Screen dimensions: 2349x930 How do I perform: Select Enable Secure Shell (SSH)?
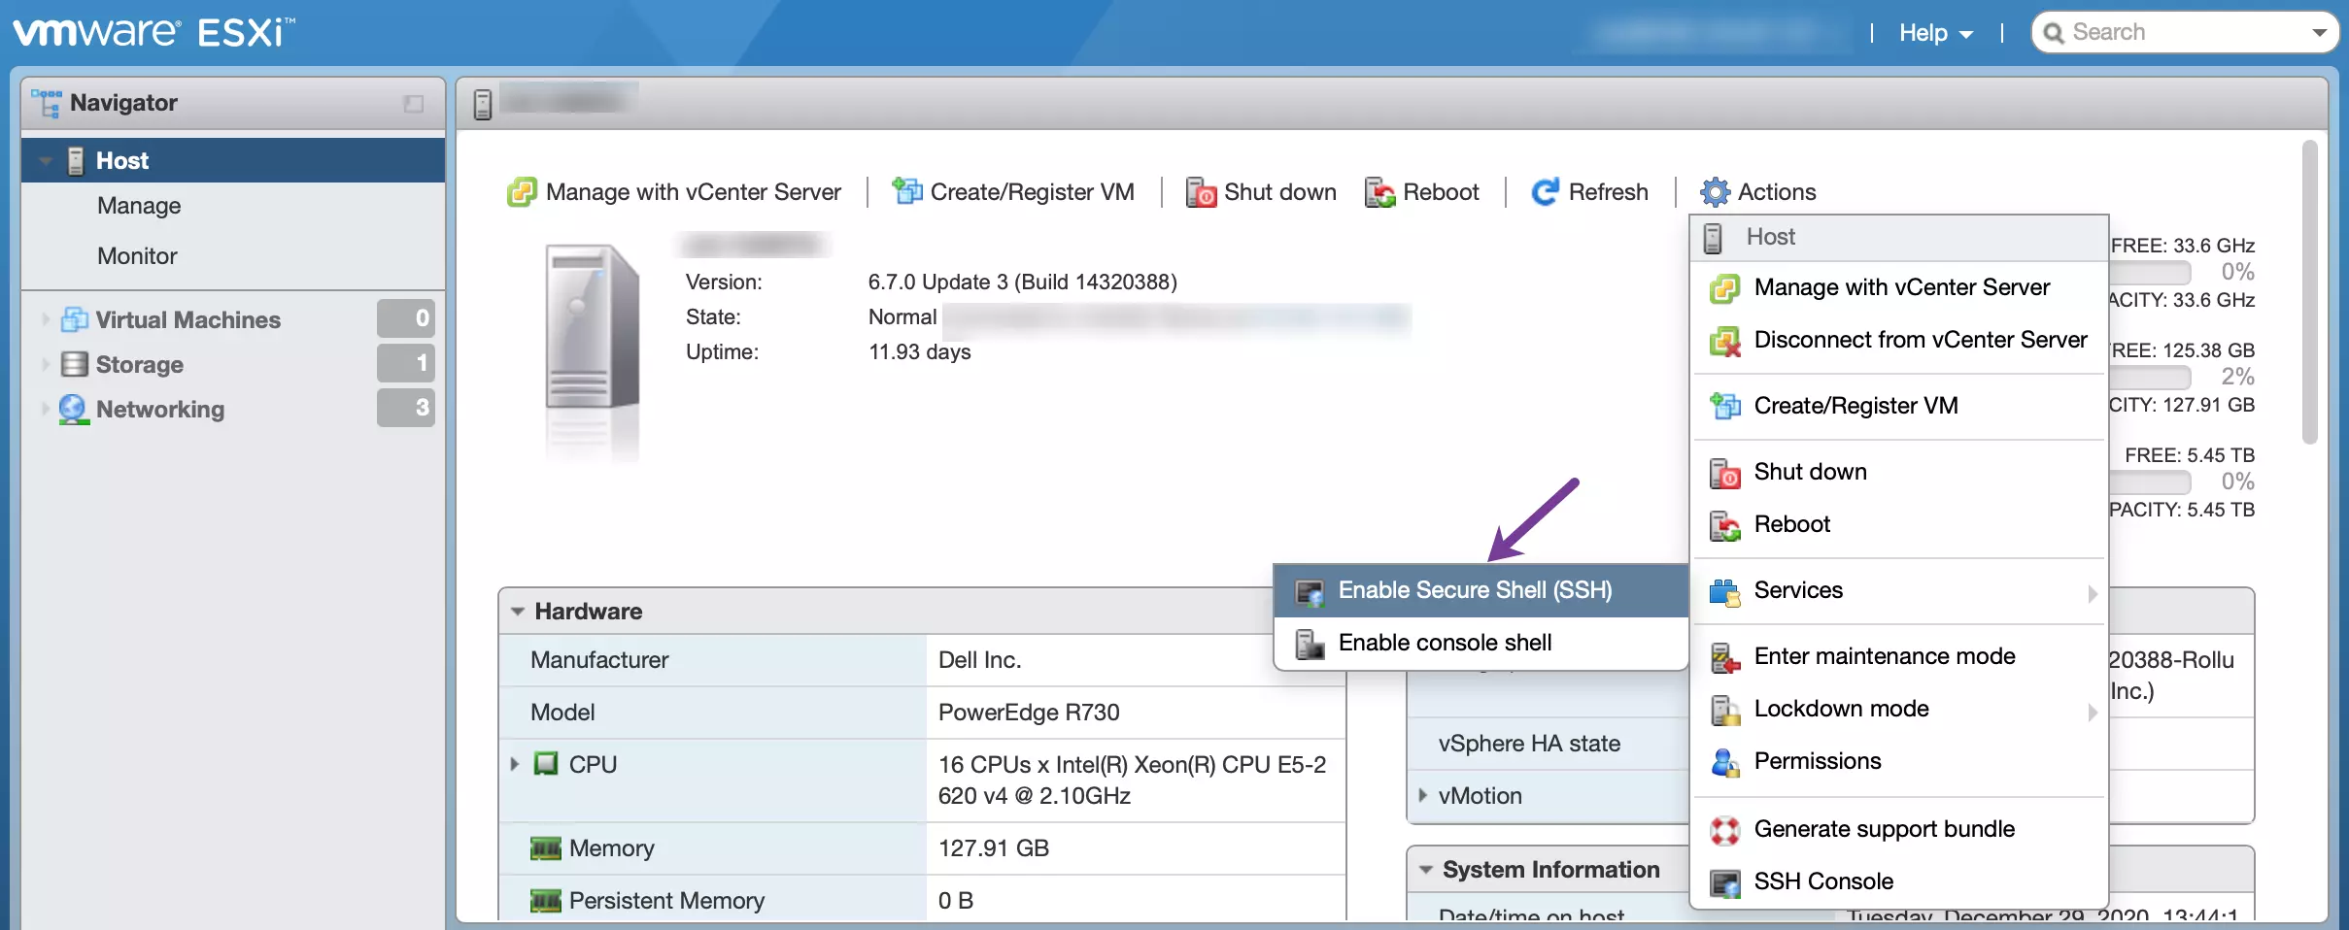tap(1474, 590)
